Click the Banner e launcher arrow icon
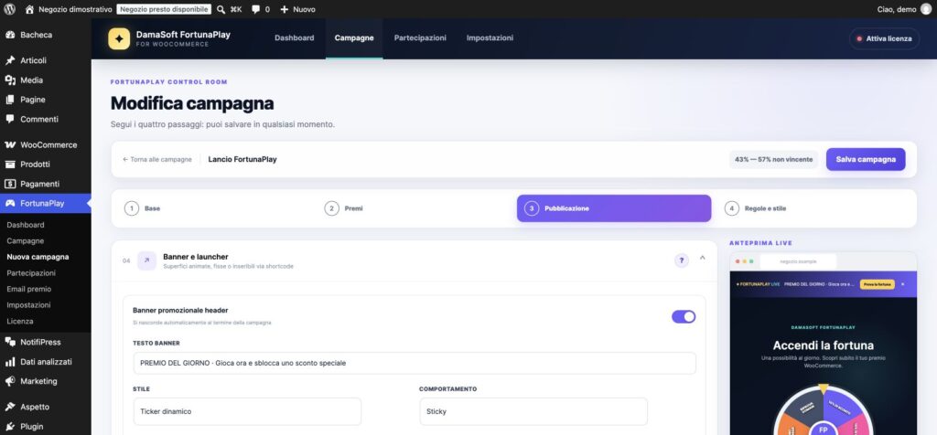Image resolution: width=937 pixels, height=435 pixels. click(x=146, y=260)
